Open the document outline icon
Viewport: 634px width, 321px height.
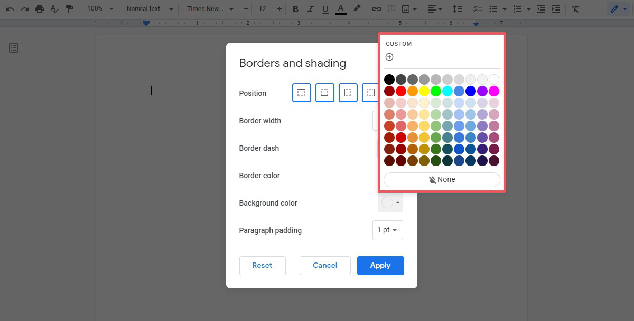14,48
